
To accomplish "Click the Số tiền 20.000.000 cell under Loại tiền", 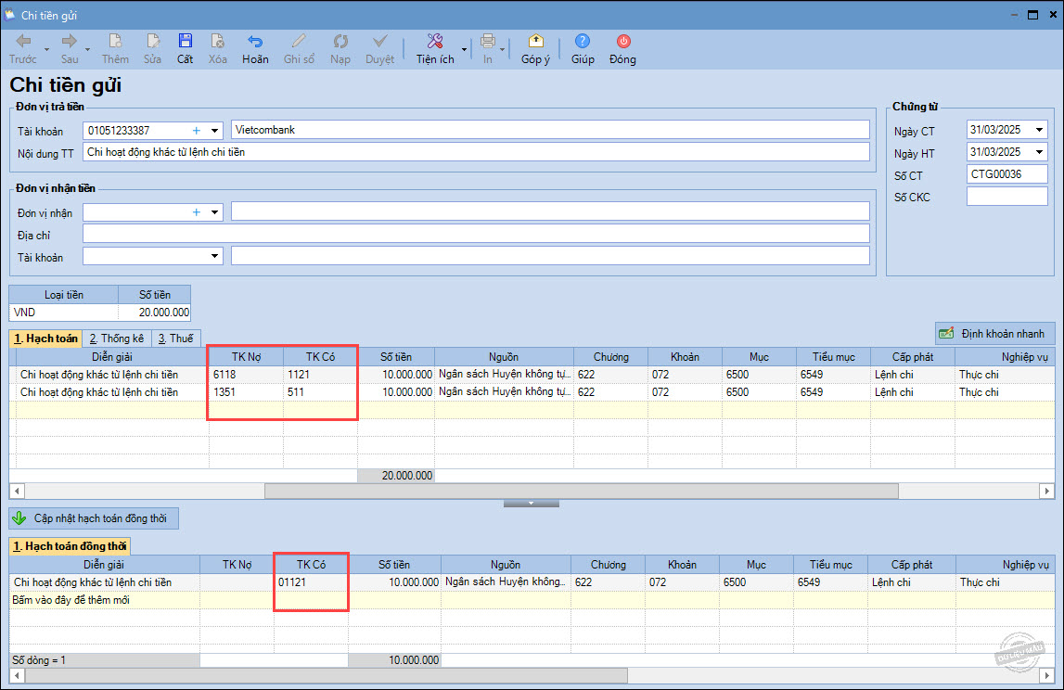I will click(155, 313).
